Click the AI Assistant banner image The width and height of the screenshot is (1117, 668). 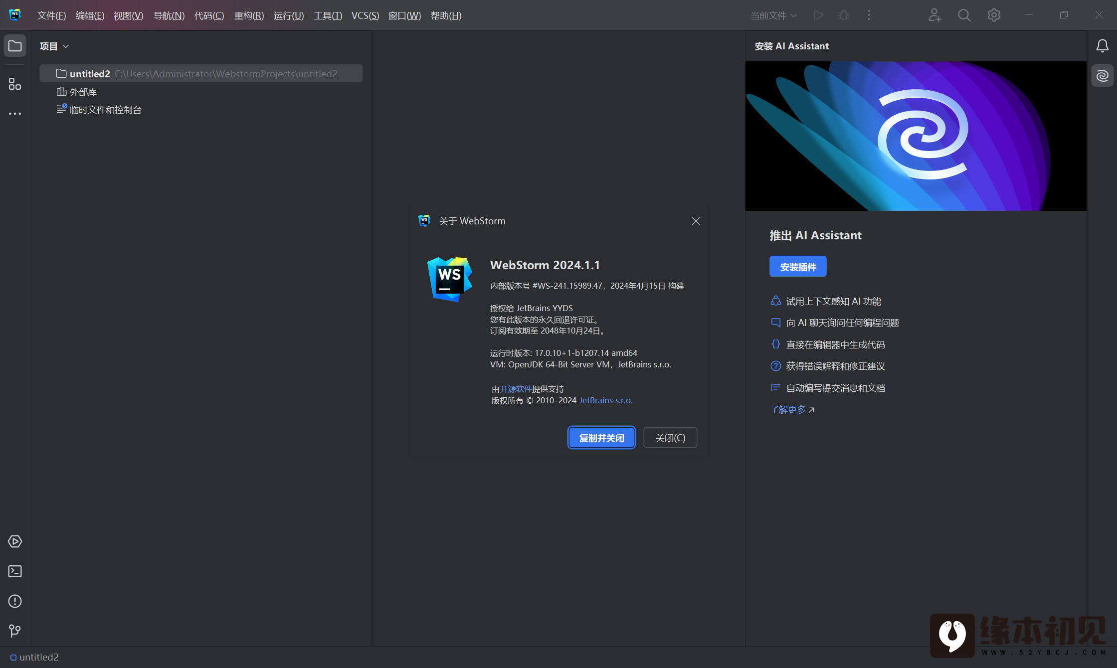click(x=916, y=136)
